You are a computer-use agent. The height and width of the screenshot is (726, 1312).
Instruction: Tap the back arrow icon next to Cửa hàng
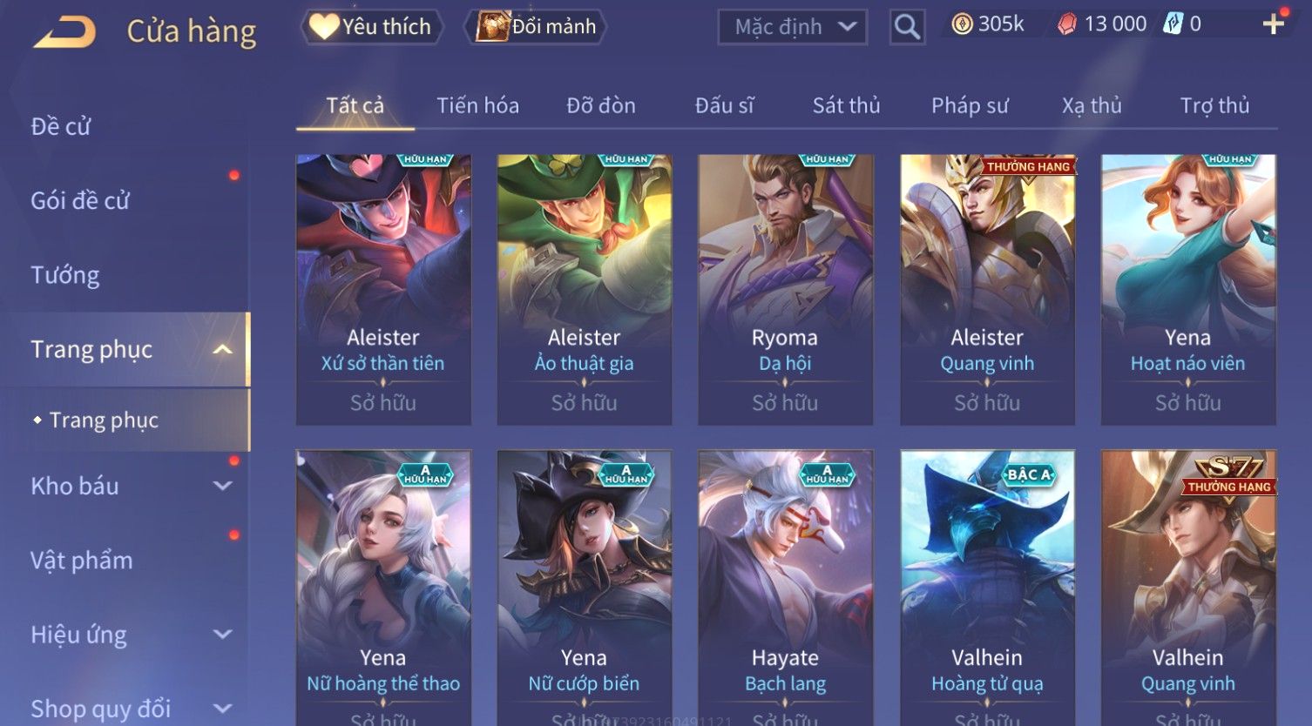64,32
